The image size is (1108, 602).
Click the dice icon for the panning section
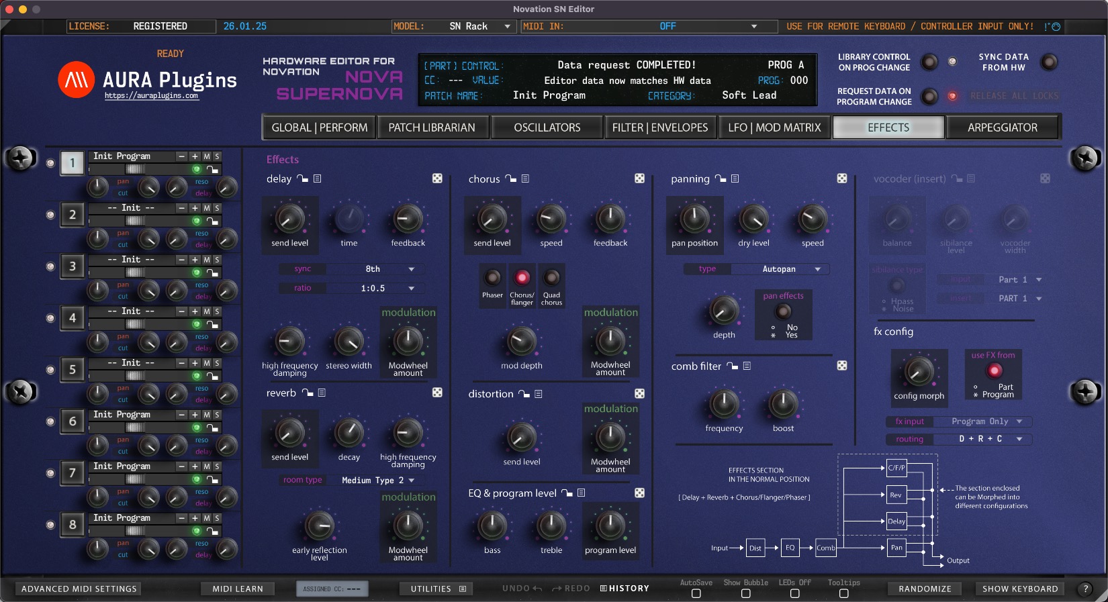pyautogui.click(x=842, y=179)
